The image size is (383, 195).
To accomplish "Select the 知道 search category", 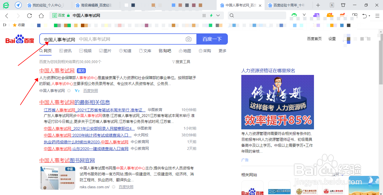I will (125, 51).
